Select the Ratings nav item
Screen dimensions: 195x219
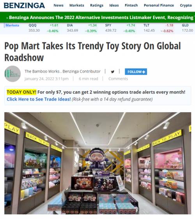coord(97,5)
